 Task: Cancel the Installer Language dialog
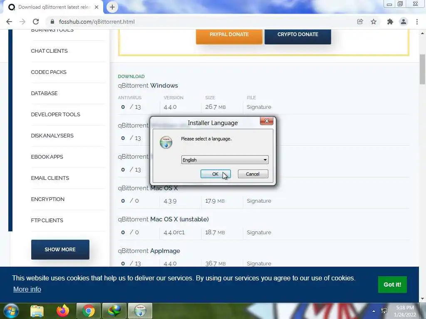coord(253,174)
